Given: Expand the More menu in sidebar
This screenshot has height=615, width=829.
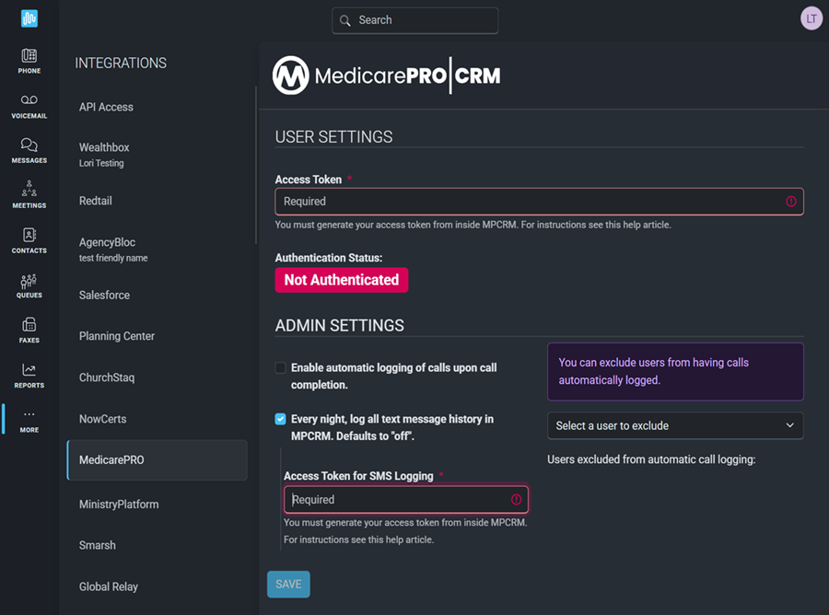Looking at the screenshot, I should point(29,419).
